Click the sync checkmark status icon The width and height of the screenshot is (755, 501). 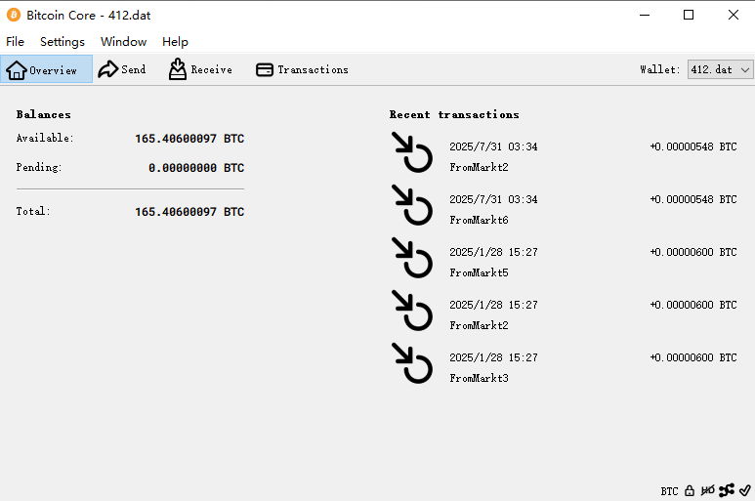coord(744,490)
